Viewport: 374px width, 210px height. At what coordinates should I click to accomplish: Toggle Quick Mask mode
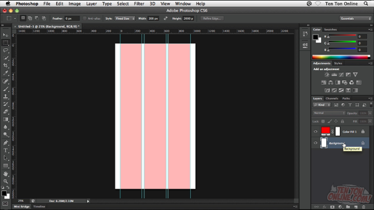5,204
